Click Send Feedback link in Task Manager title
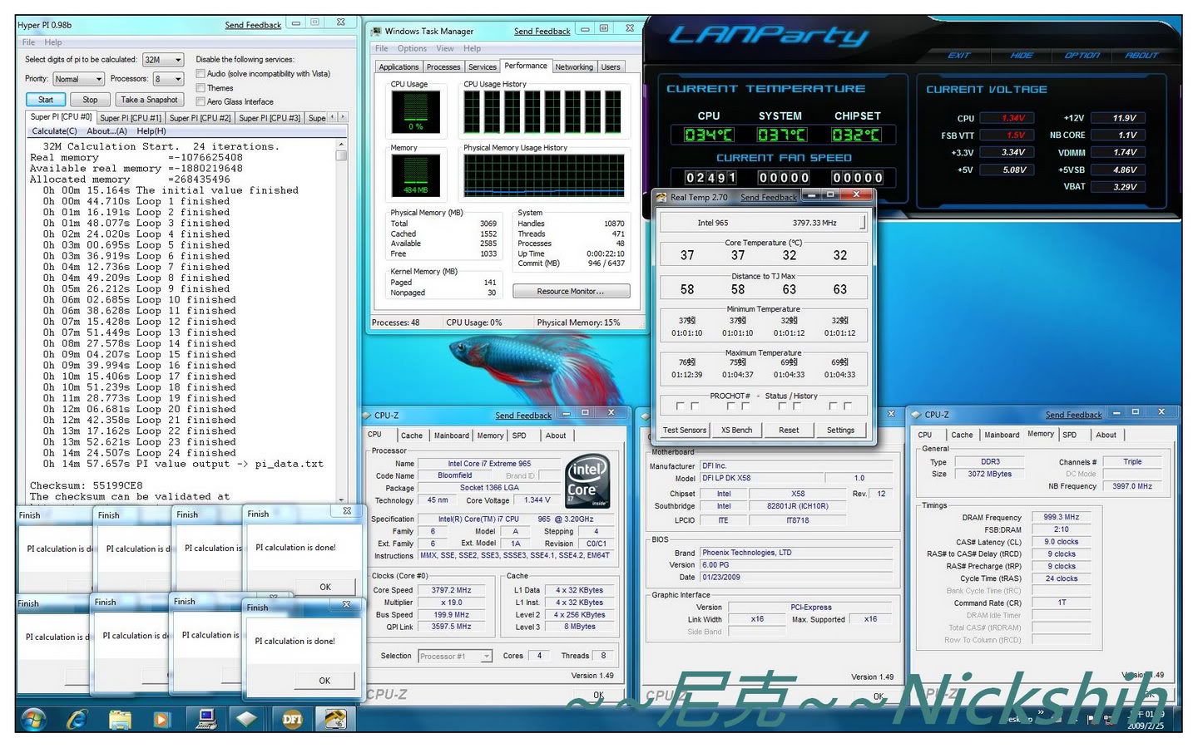The height and width of the screenshot is (748, 1198). pos(542,32)
